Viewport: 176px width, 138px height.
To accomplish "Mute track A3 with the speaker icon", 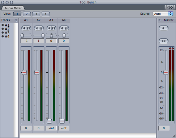I will tap(49, 28).
